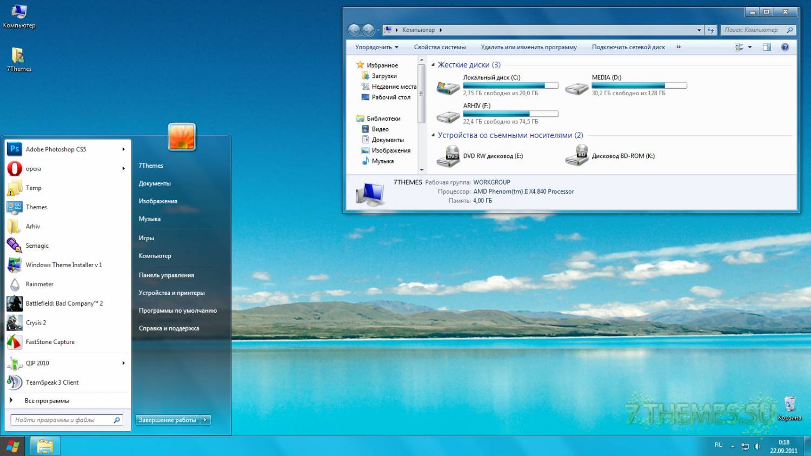The height and width of the screenshot is (456, 811).
Task: Open Рабочий стол in navigation pane
Action: point(386,97)
